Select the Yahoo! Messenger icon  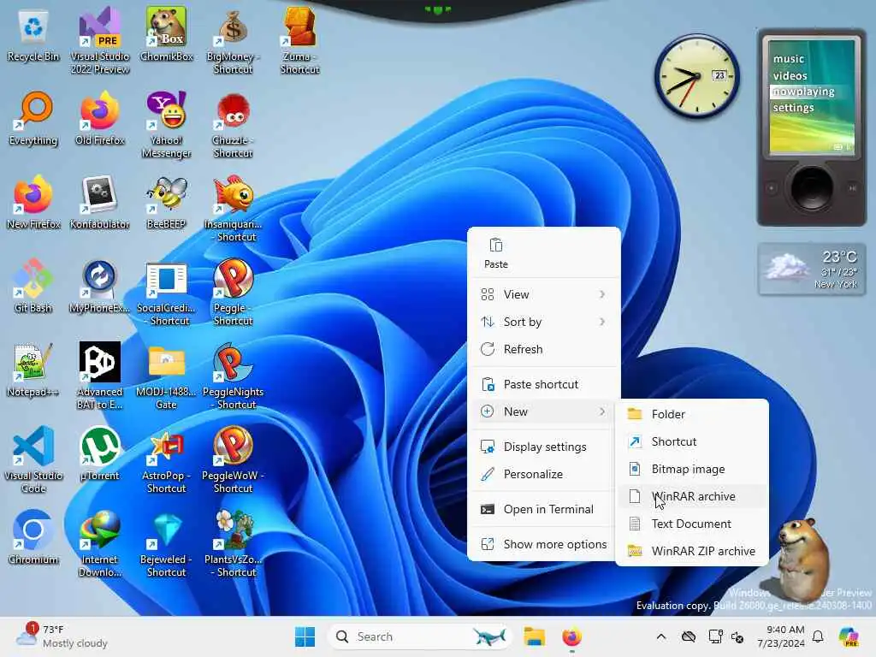(x=167, y=125)
